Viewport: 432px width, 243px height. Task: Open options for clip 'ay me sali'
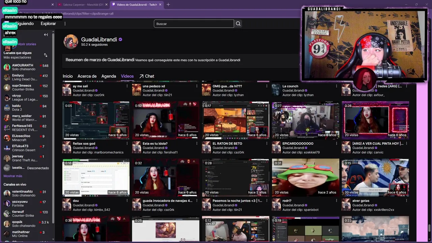click(127, 86)
